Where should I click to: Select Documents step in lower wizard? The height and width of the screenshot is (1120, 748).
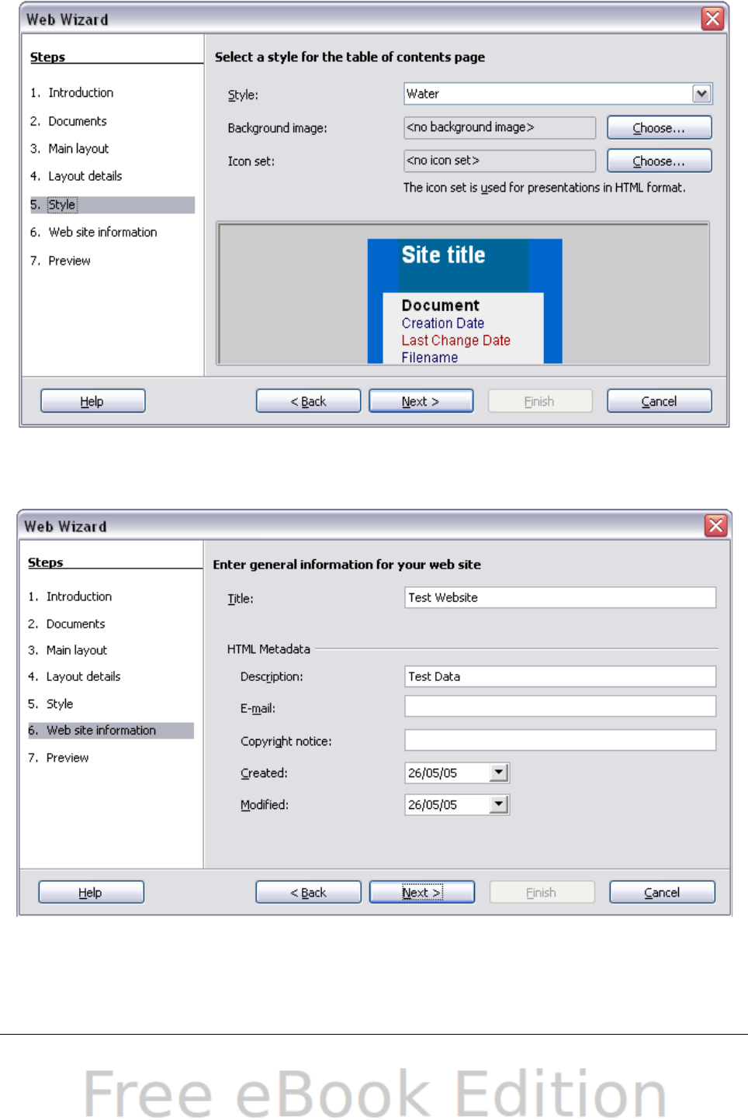pos(75,624)
